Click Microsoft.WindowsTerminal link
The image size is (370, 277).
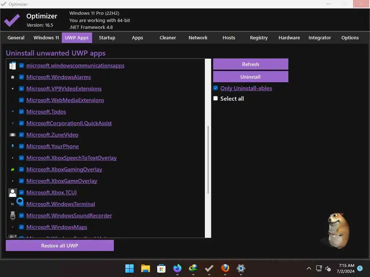(x=61, y=204)
